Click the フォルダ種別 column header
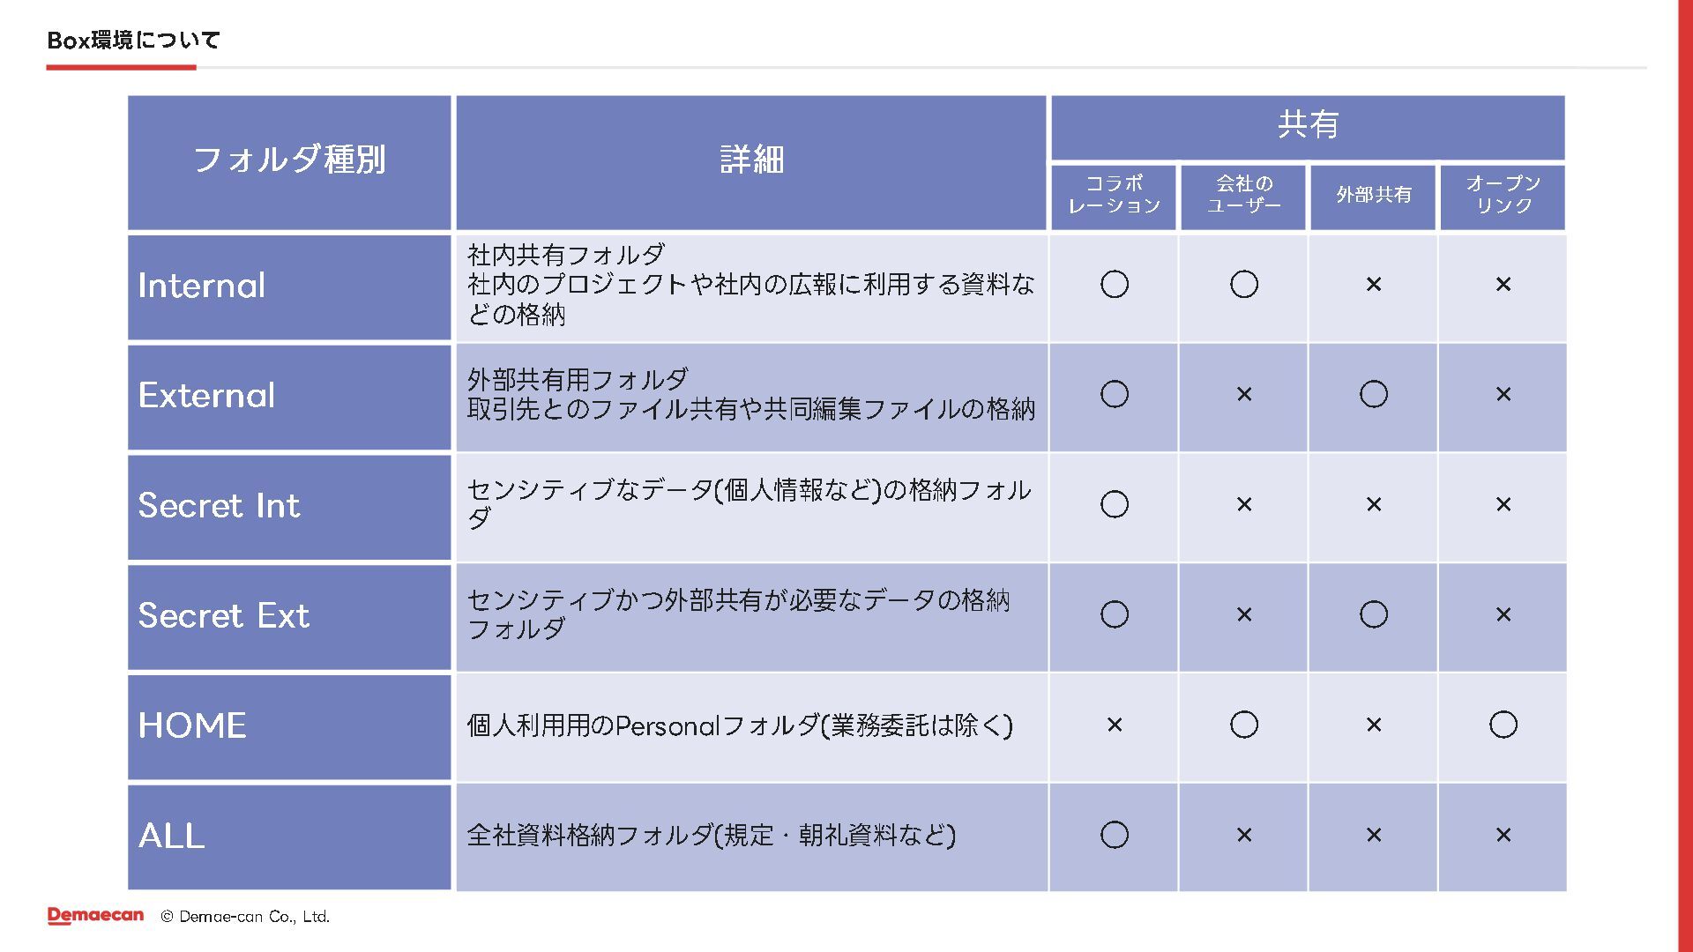 [x=289, y=162]
